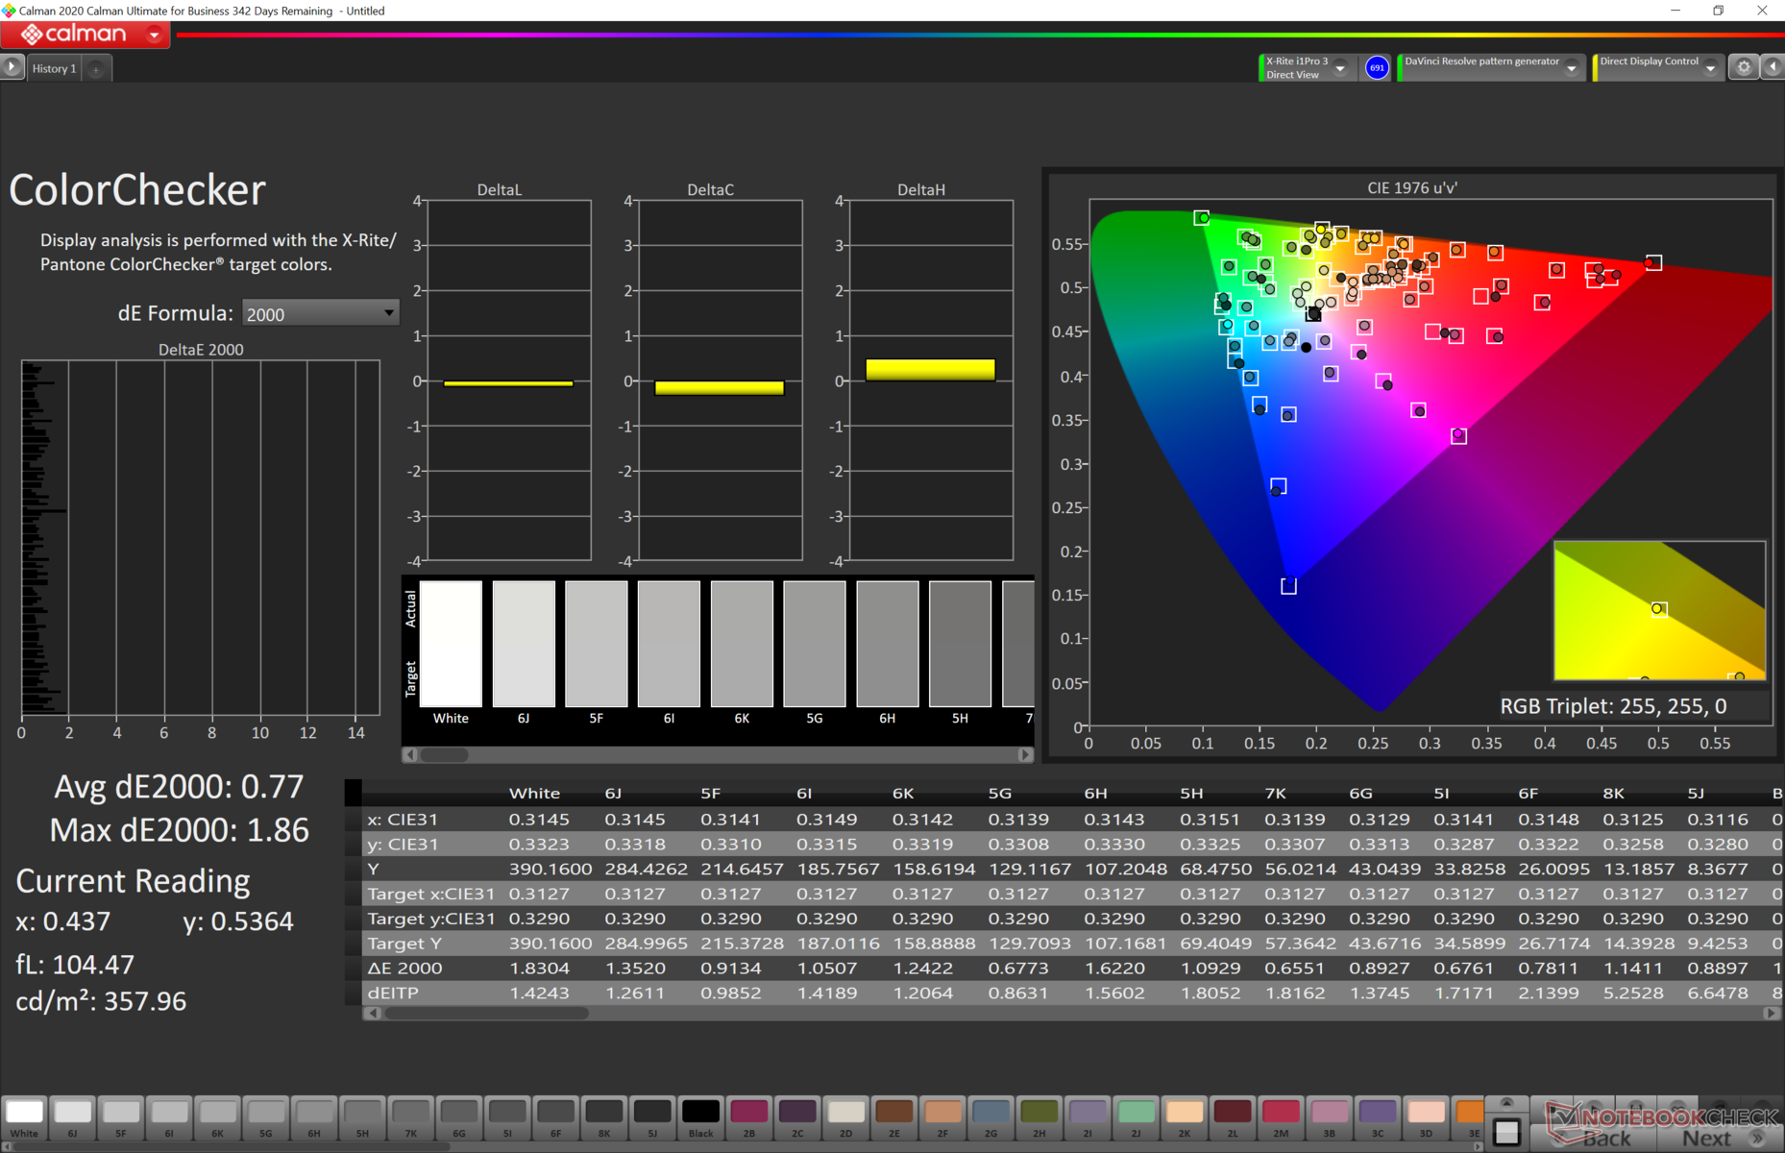Select the 2B magenta color patch
This screenshot has width=1785, height=1153.
coord(748,1113)
